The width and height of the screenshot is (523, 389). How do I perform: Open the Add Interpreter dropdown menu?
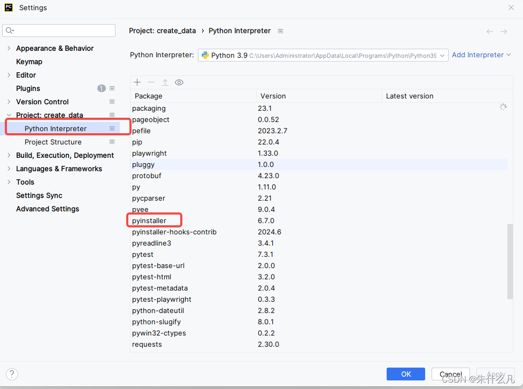point(481,55)
